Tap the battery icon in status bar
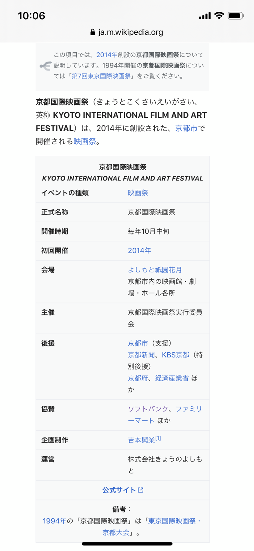 tap(236, 15)
